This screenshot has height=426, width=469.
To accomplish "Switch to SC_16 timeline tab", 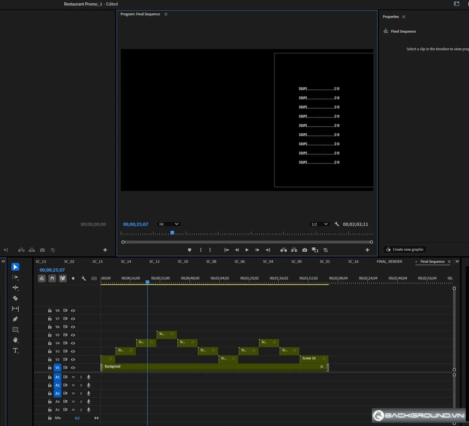I will pyautogui.click(x=353, y=261).
